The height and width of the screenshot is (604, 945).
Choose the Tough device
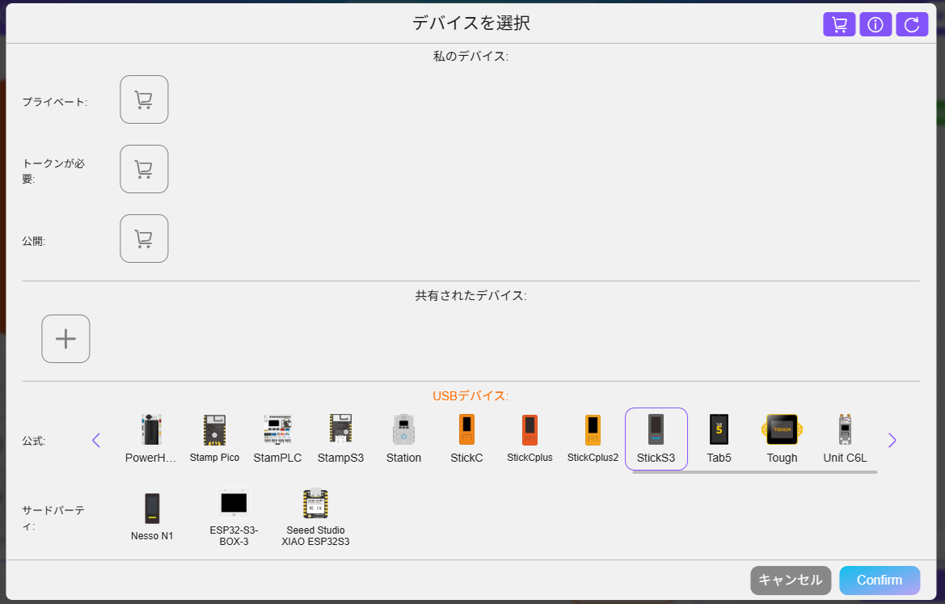pos(782,439)
